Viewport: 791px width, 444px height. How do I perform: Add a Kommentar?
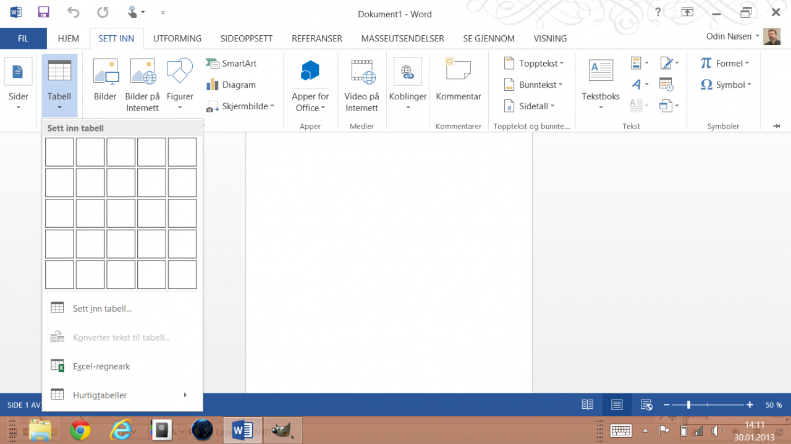pyautogui.click(x=459, y=80)
